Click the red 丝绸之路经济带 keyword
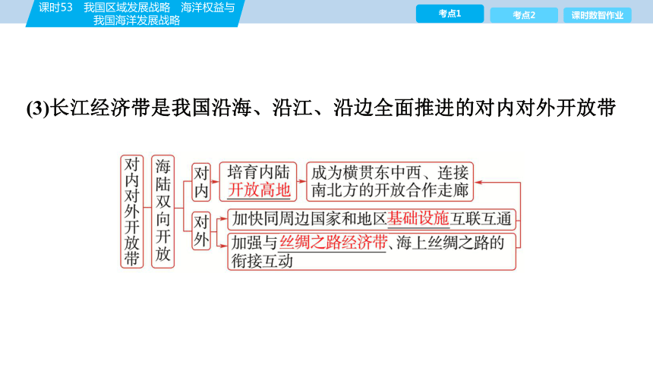 point(333,243)
